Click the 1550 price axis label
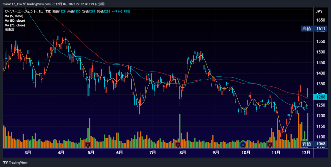 [x=321, y=42]
